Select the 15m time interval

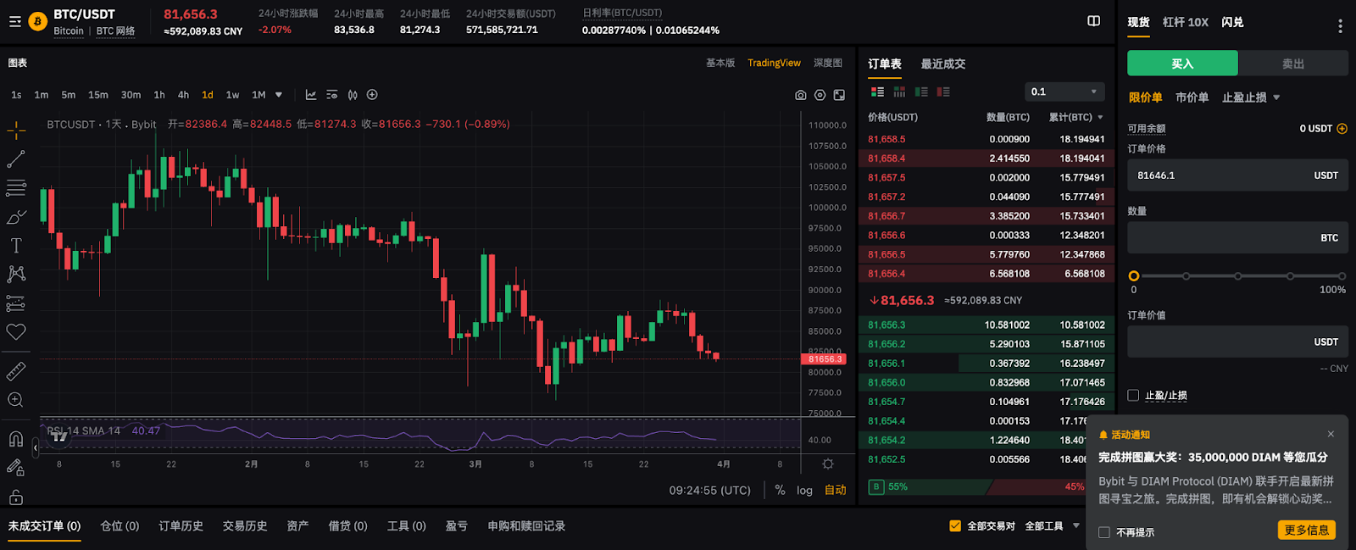(98, 95)
